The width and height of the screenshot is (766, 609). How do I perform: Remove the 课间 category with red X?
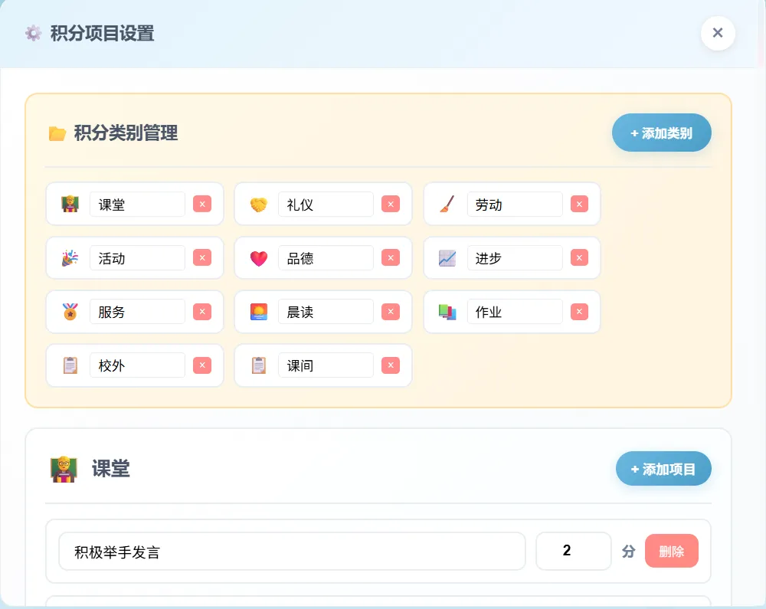click(x=391, y=365)
